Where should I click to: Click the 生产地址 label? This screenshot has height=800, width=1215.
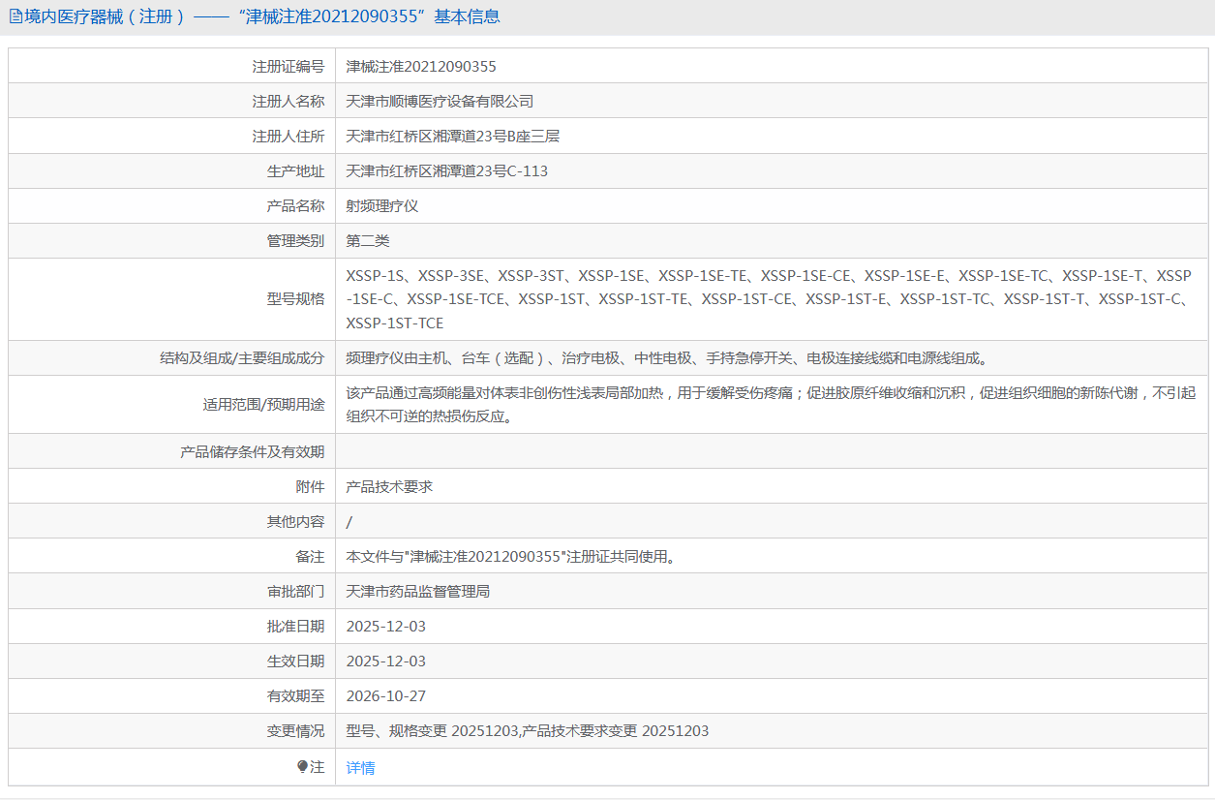click(x=295, y=170)
